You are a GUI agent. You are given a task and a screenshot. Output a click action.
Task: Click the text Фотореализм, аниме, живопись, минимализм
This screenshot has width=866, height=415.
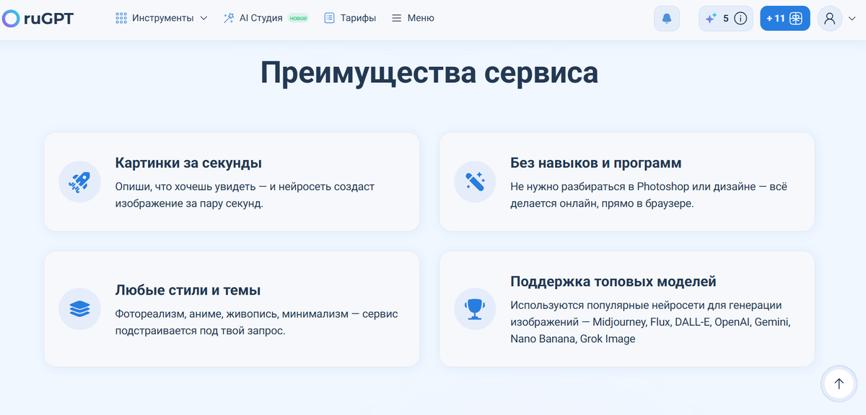coord(257,323)
